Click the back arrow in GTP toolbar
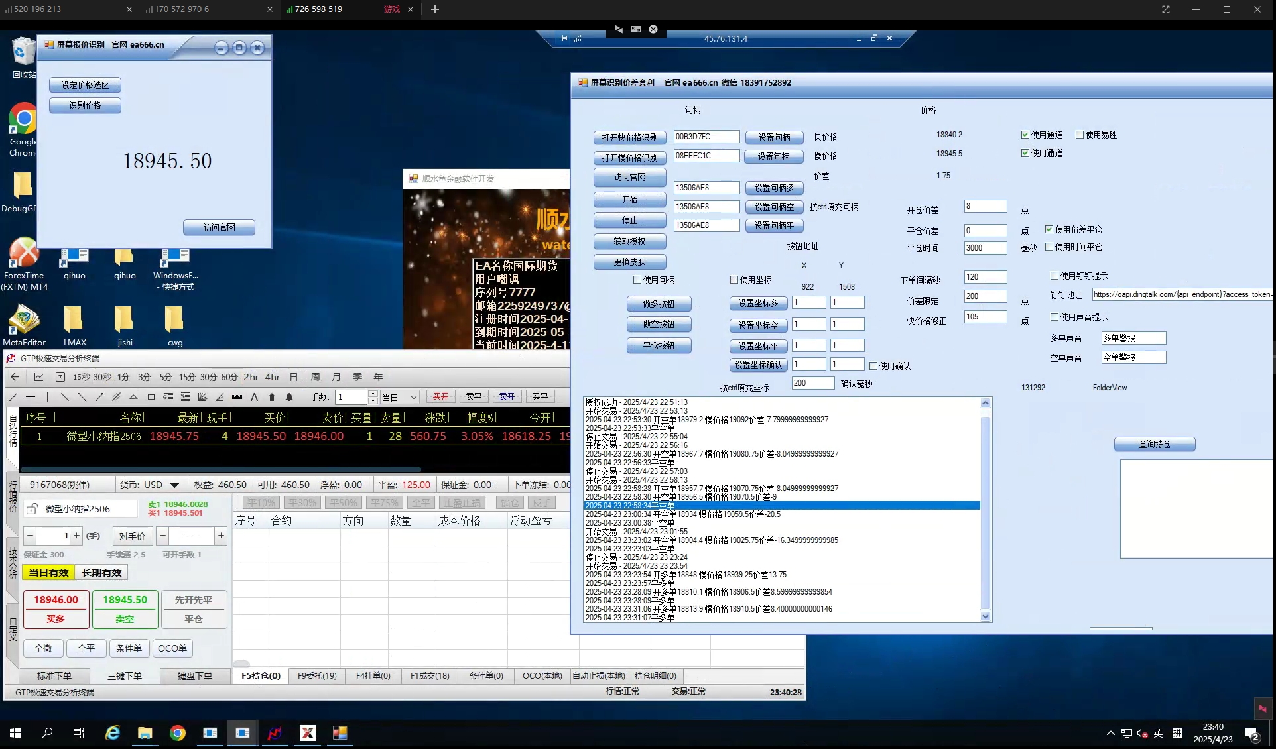Viewport: 1276px width, 749px height. point(15,377)
